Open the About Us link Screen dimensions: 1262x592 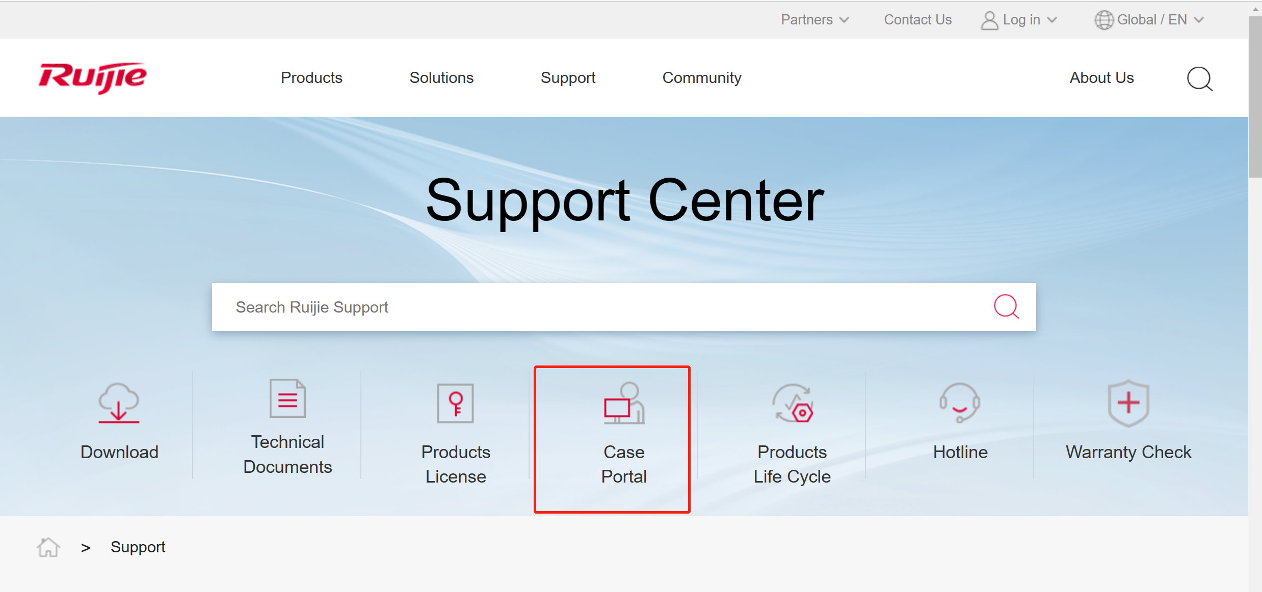point(1101,77)
